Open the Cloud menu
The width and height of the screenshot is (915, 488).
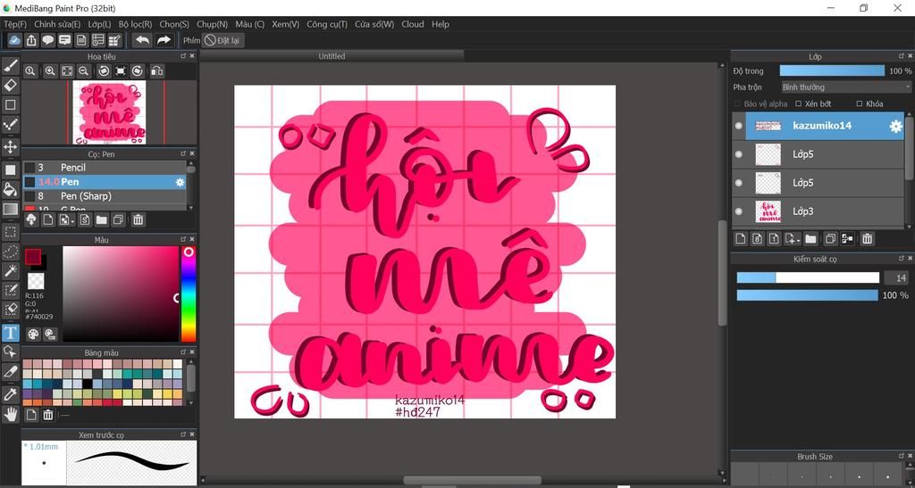413,24
